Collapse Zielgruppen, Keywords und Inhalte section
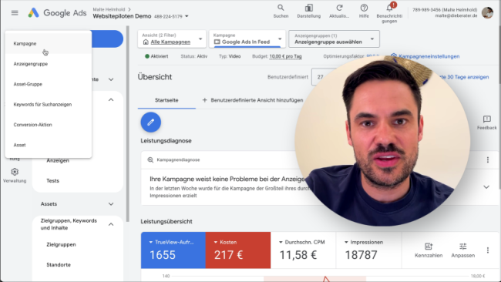 111,224
